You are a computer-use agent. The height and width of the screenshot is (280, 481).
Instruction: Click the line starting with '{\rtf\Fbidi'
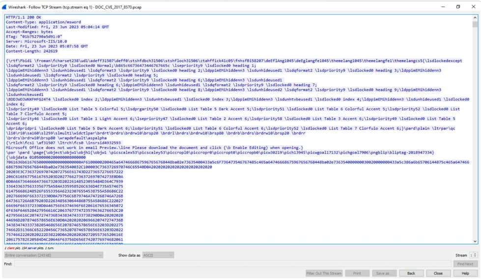click(234, 61)
